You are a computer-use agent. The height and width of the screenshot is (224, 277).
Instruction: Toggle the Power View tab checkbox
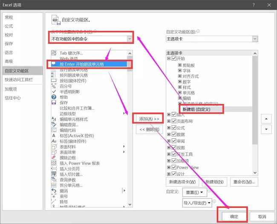(174, 167)
